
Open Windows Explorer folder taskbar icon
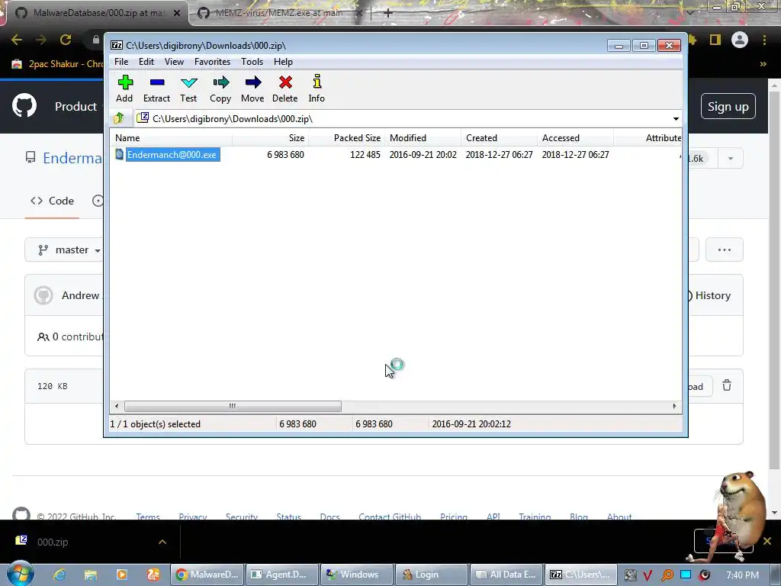click(91, 575)
